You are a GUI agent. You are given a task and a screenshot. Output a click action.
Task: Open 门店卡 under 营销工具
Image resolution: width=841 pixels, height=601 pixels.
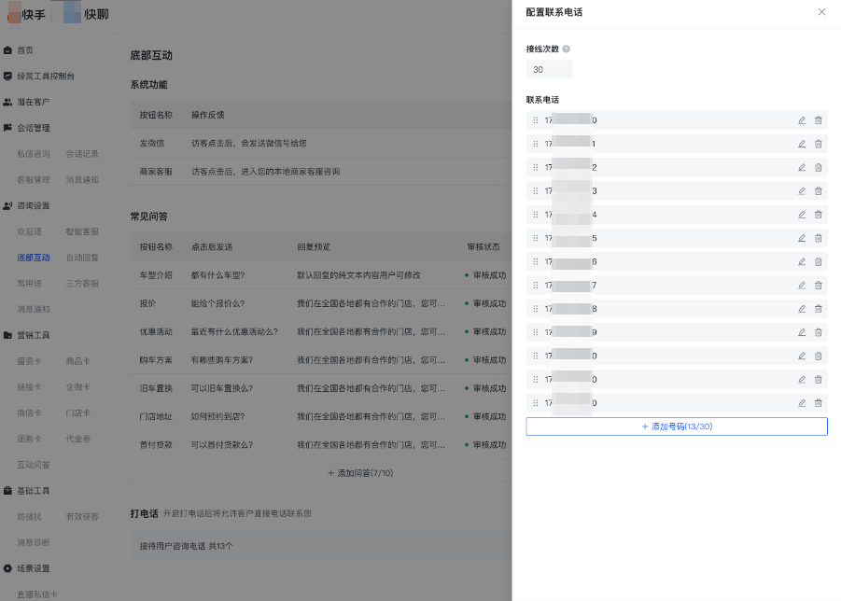coord(77,412)
